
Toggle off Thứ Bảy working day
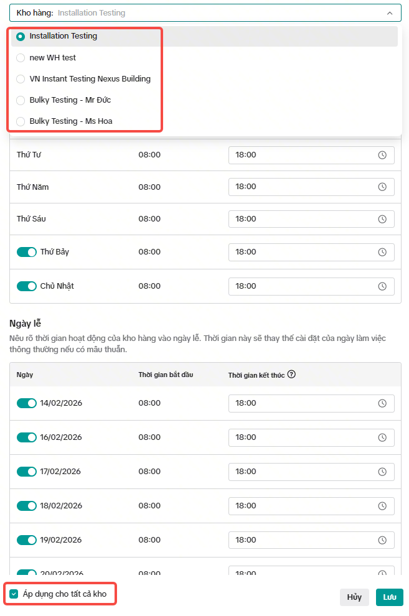(27, 252)
